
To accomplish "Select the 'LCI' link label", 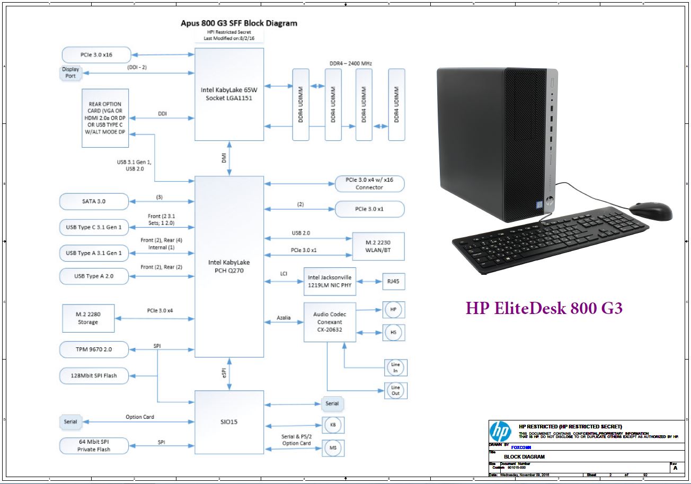I will point(284,273).
